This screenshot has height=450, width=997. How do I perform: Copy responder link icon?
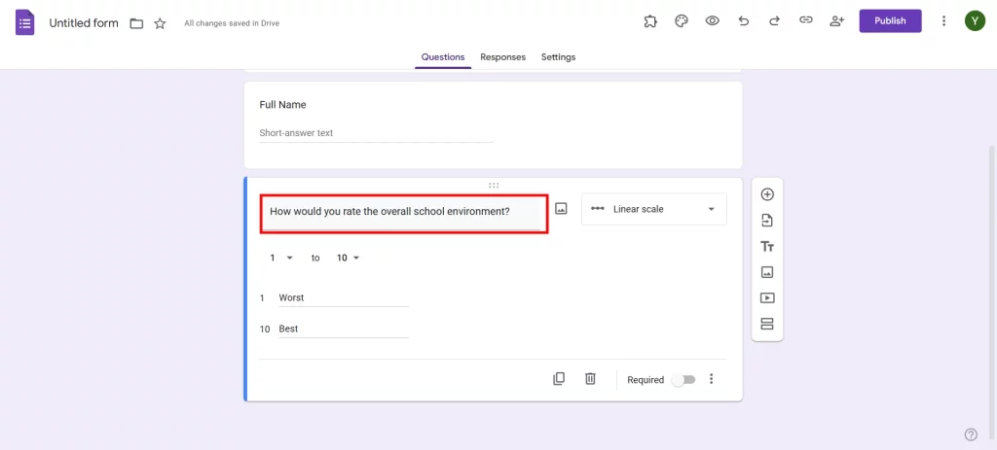[x=806, y=20]
